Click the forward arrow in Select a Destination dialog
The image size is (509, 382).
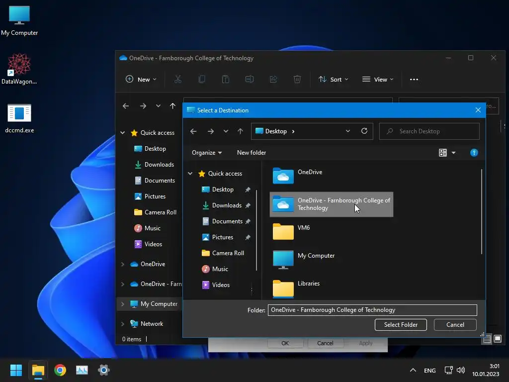211,131
